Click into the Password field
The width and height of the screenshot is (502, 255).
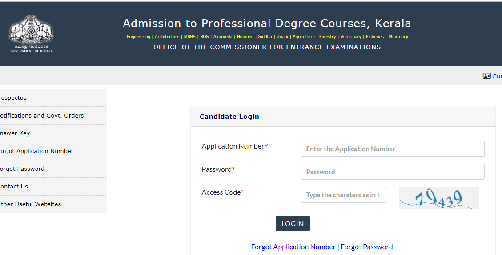tap(392, 172)
